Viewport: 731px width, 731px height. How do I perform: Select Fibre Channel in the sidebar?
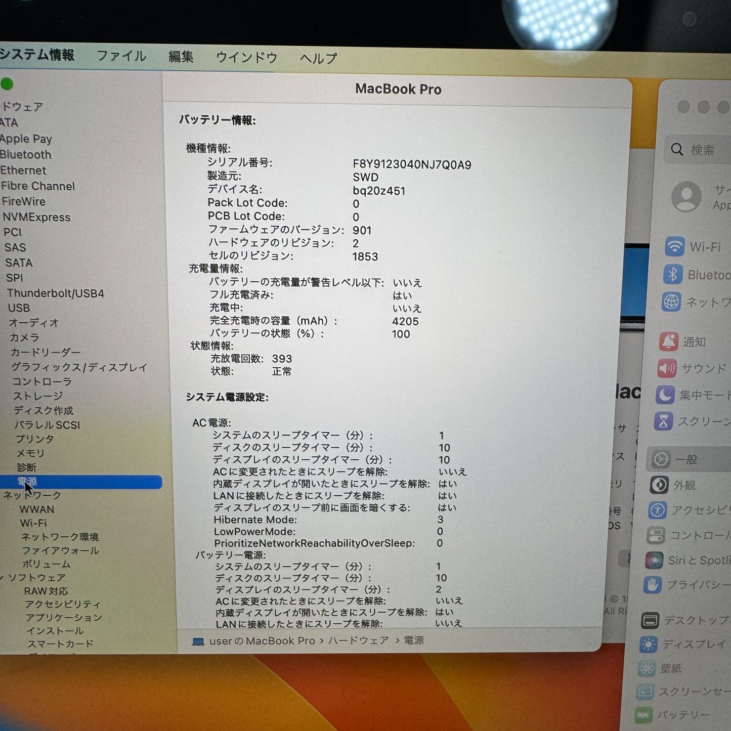tap(38, 186)
